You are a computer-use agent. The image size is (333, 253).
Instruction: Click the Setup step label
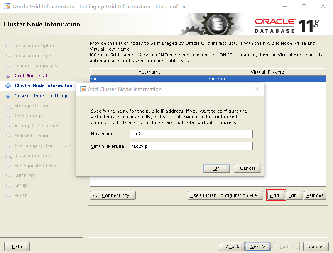21,185
